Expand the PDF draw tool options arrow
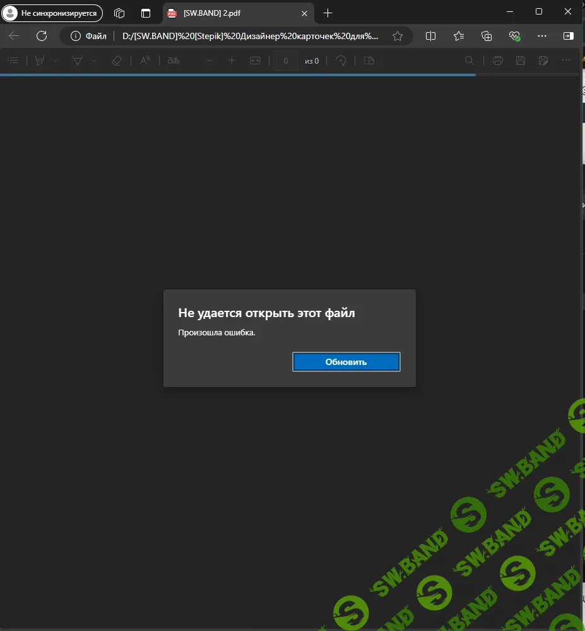 (94, 61)
